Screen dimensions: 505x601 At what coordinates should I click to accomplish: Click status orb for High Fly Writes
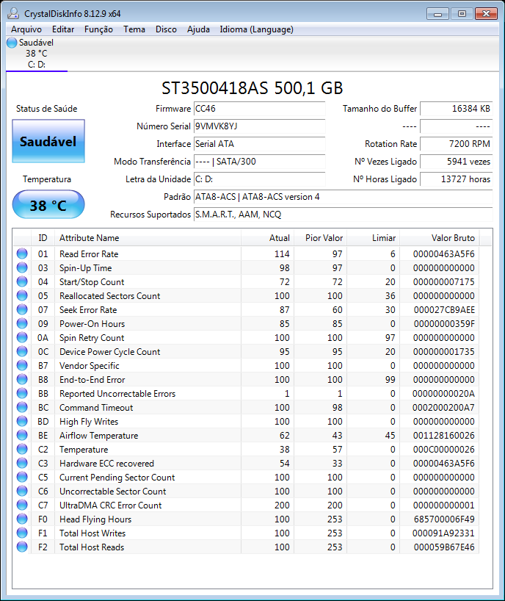click(x=22, y=421)
